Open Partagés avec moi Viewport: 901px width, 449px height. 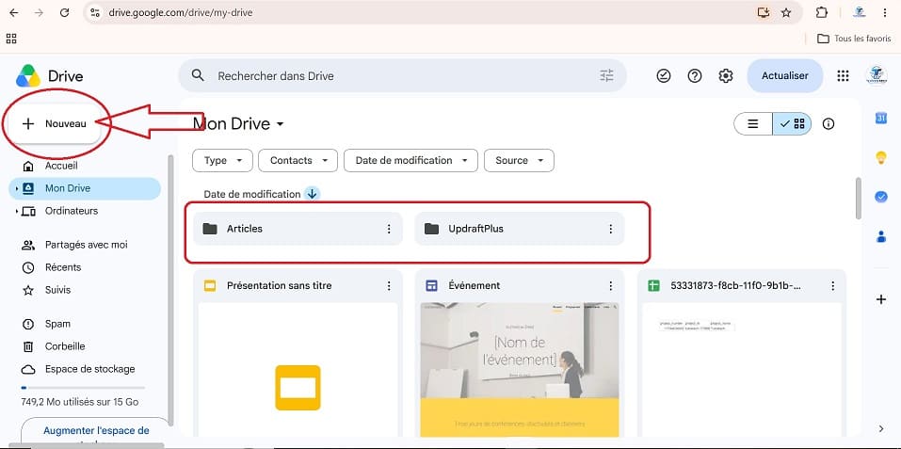(x=87, y=245)
